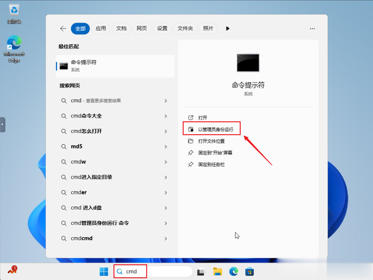The image size is (373, 280).
Task: Expand the chevron for cmder
Action: pyautogui.click(x=166, y=192)
